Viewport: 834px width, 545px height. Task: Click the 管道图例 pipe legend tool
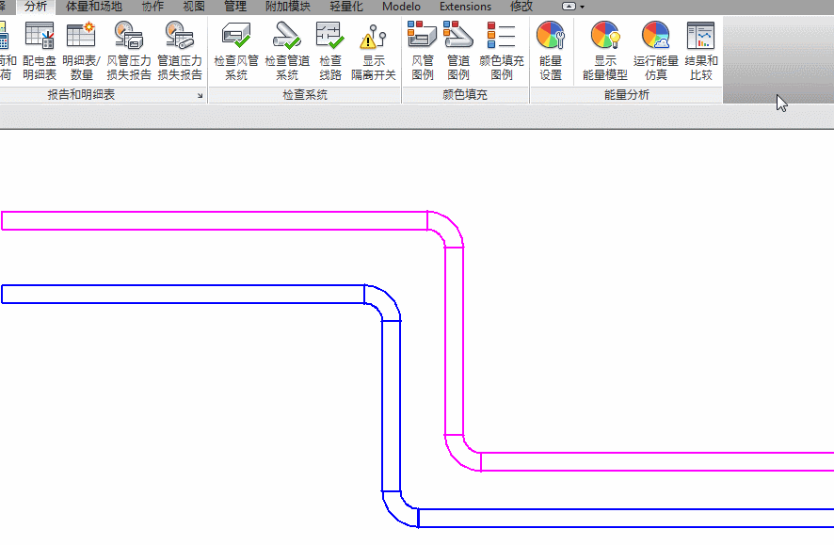(x=458, y=51)
